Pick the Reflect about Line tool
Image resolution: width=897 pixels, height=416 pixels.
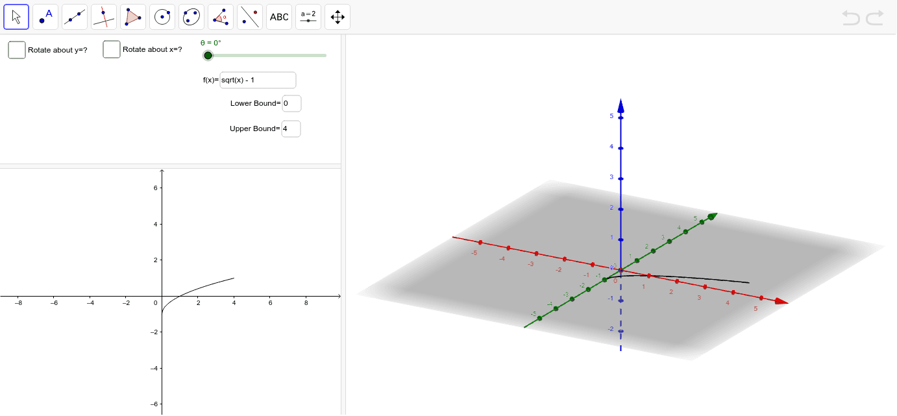pyautogui.click(x=250, y=17)
